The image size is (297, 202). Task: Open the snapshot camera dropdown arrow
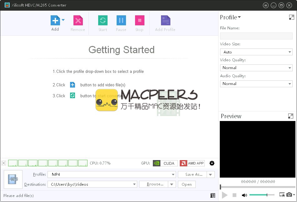click(x=294, y=194)
